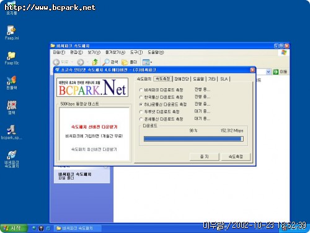Open the bcpark_sp... desktop installer icon

click(11, 132)
